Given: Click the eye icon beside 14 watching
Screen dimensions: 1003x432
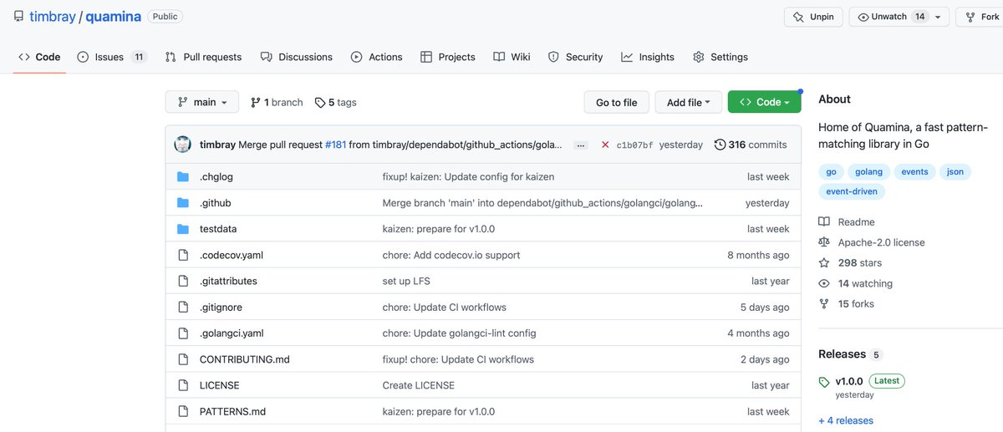Looking at the screenshot, I should pyautogui.click(x=824, y=283).
